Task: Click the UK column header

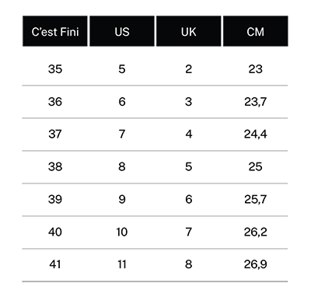Action: point(189,31)
